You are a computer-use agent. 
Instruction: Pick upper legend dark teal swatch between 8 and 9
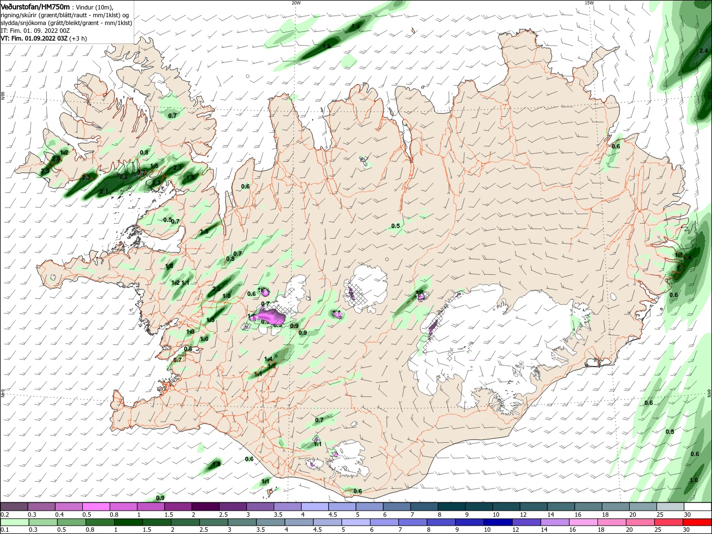452,507
